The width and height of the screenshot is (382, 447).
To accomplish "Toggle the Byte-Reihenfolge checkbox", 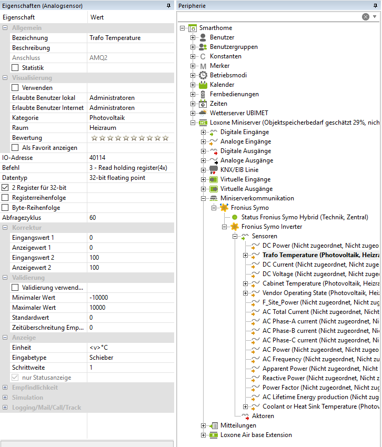I will 5,208.
